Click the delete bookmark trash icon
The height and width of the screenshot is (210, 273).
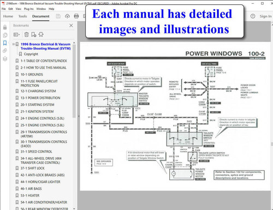(x=27, y=34)
